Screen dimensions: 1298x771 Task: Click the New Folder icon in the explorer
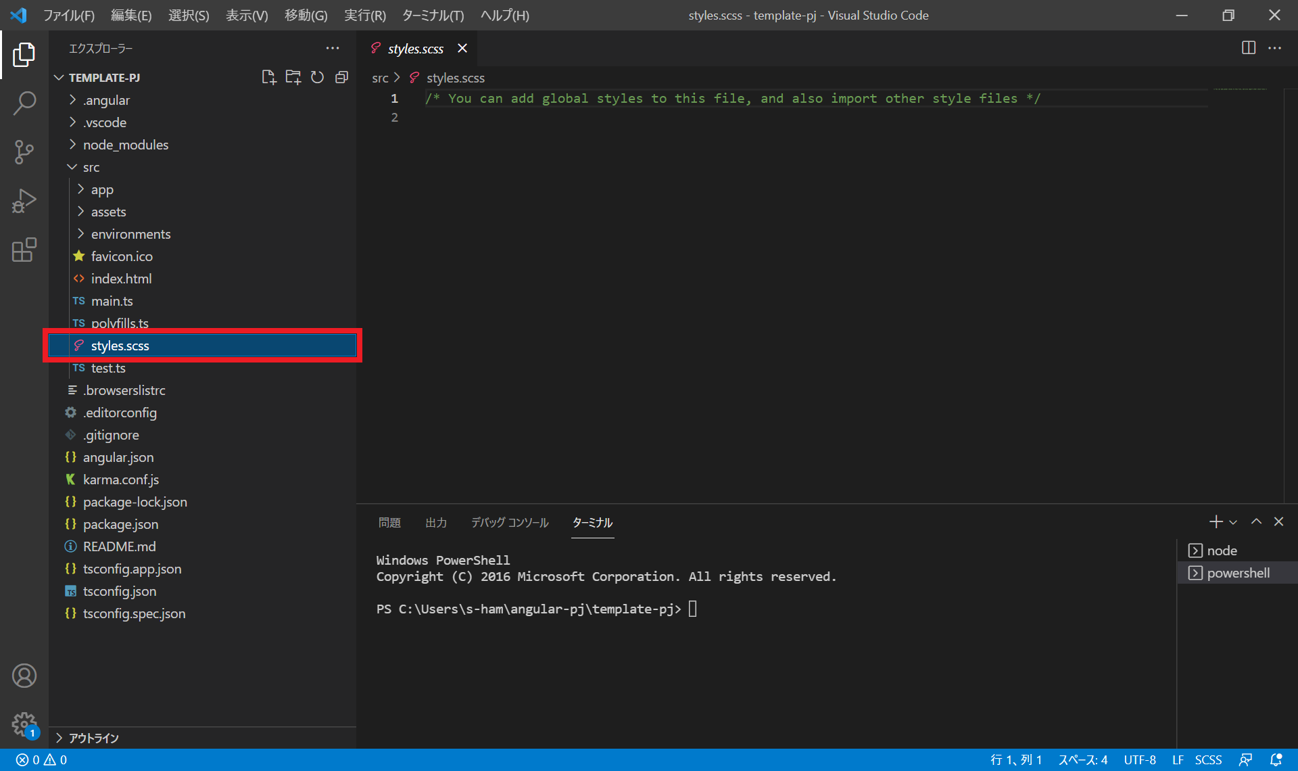pyautogui.click(x=293, y=77)
